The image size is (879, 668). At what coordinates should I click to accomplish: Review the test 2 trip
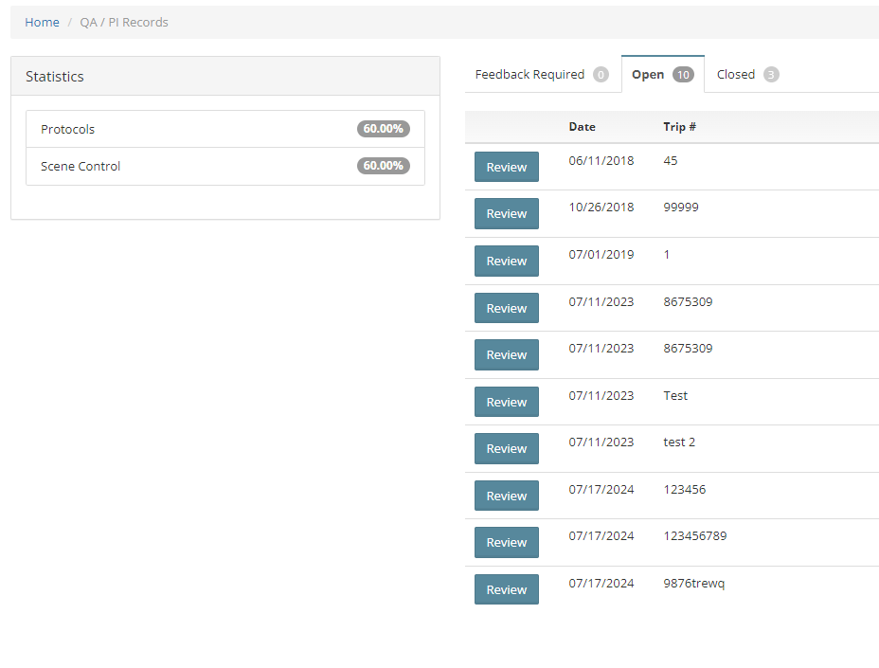pos(506,449)
